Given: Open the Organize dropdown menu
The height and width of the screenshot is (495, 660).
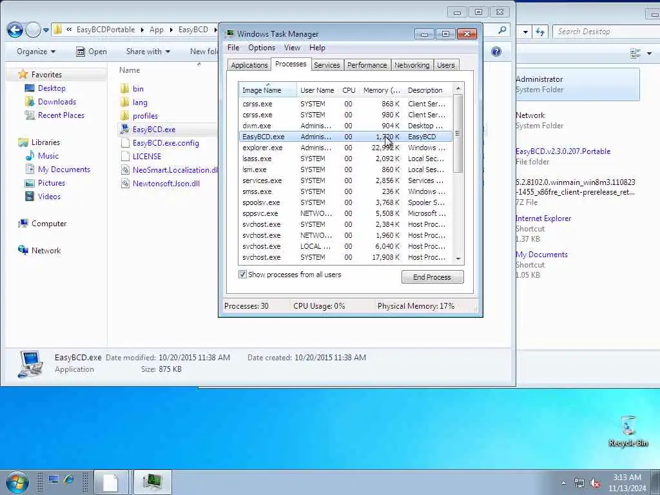Looking at the screenshot, I should (x=36, y=52).
